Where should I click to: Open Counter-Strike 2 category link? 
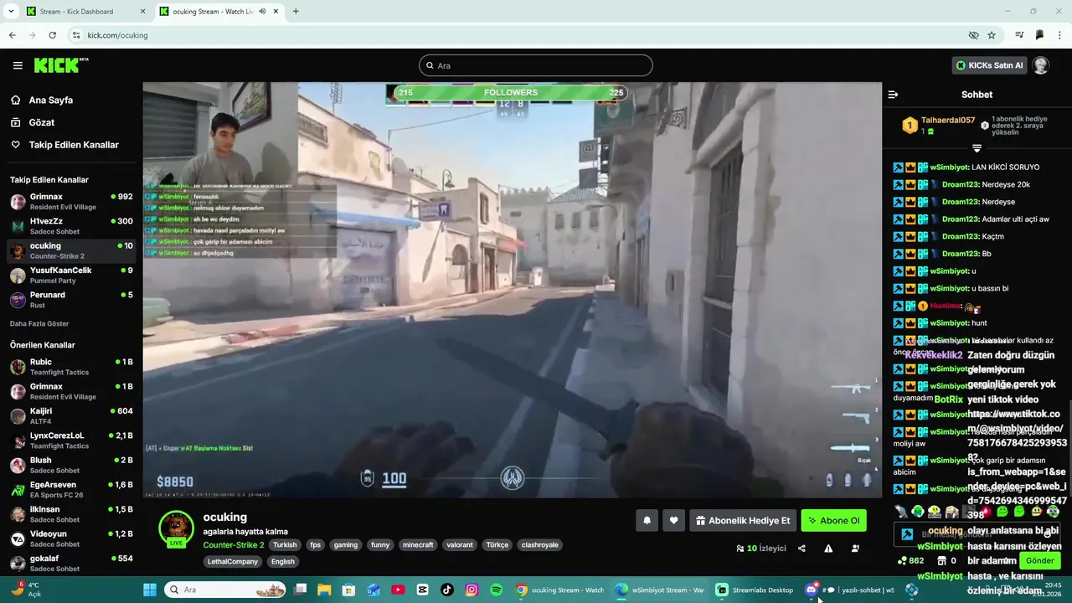(233, 544)
